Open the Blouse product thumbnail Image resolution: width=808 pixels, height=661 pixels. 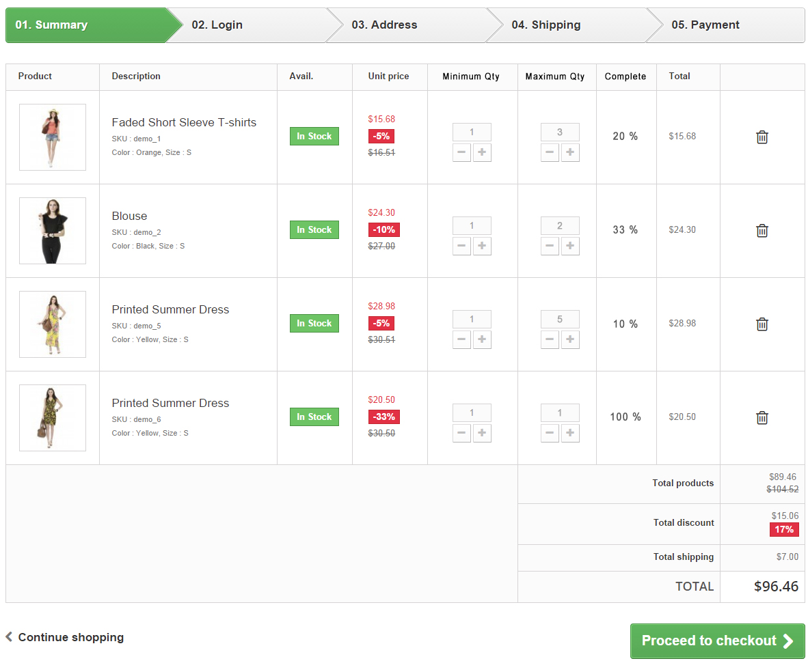click(x=53, y=231)
